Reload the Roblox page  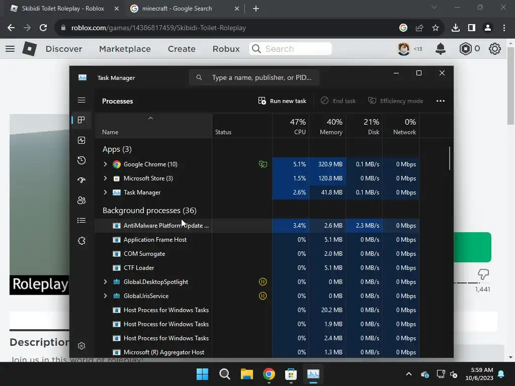(x=43, y=28)
